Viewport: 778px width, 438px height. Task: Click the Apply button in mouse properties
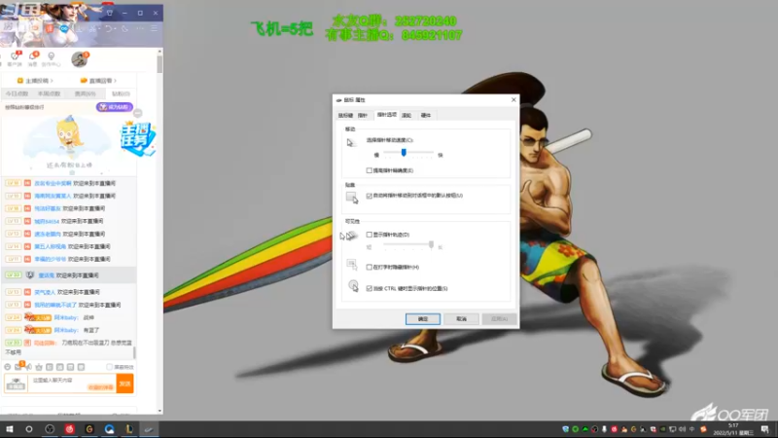tap(499, 319)
